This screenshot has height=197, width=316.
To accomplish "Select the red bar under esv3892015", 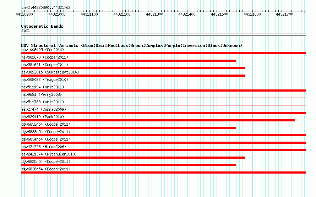I will (133, 76).
